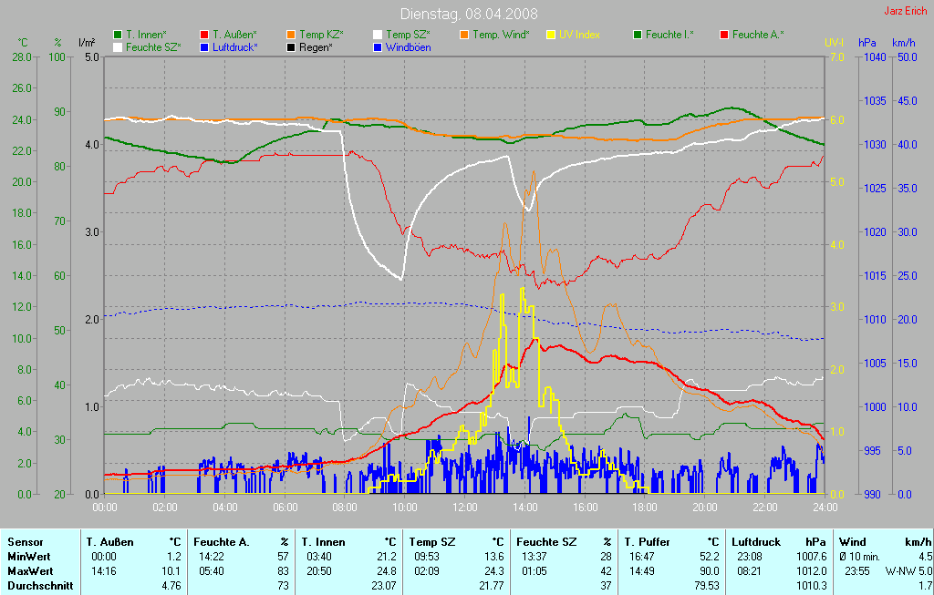Click the black Regen legend swatch

291,46
